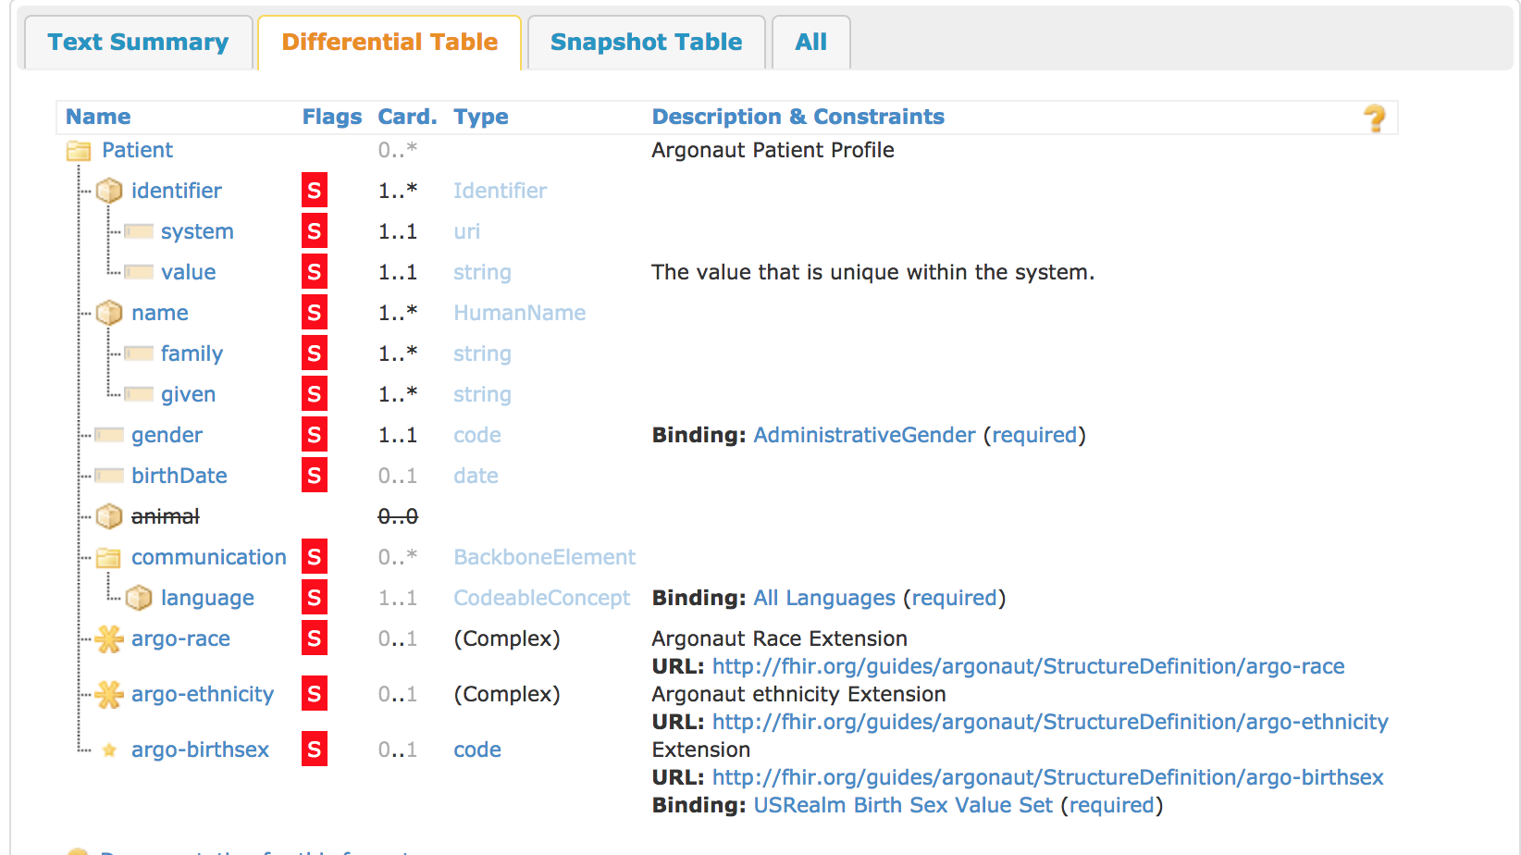Click required link in AdministrativeGender binding
The width and height of the screenshot is (1521, 855).
[x=1034, y=435]
